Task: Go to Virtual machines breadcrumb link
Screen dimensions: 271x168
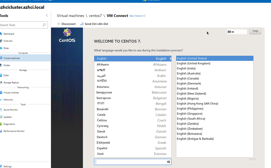Action: coord(70,16)
